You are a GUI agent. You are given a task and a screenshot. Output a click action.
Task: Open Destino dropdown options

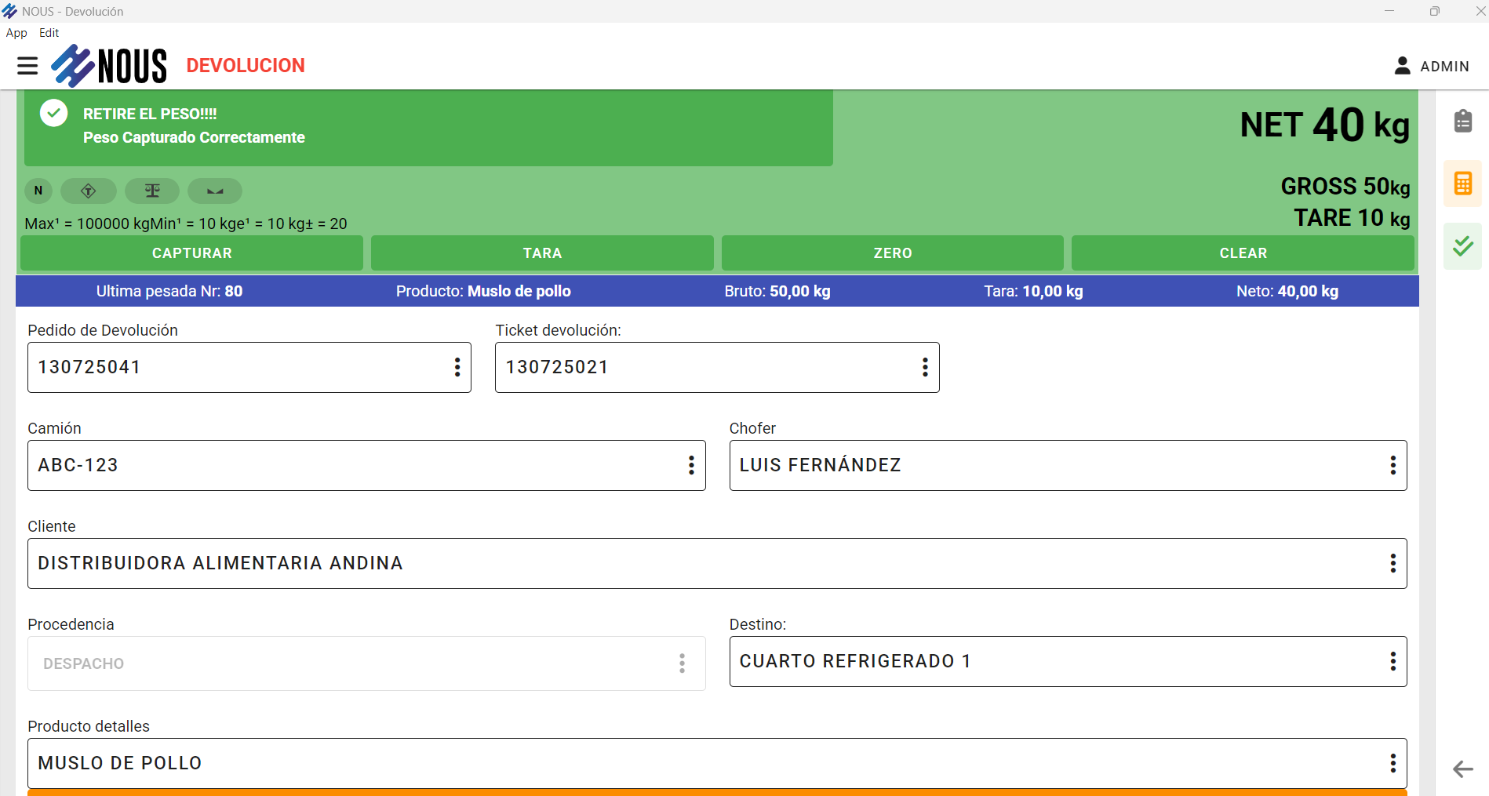(x=1393, y=661)
